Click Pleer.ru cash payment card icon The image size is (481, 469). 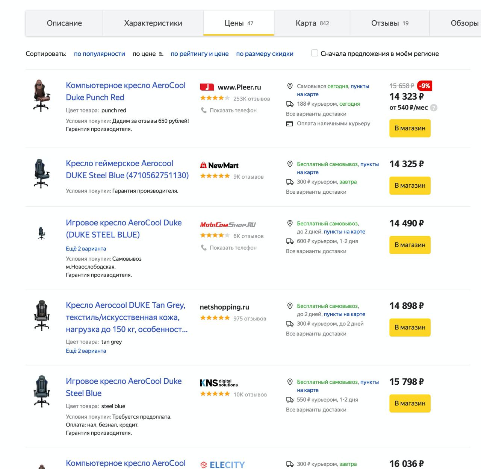(x=289, y=124)
